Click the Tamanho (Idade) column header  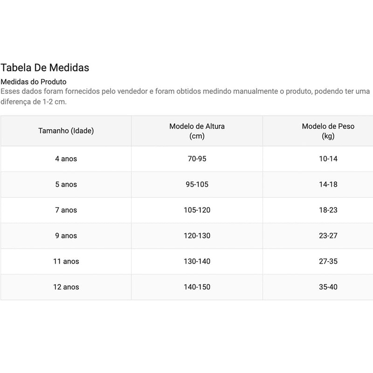point(66,131)
